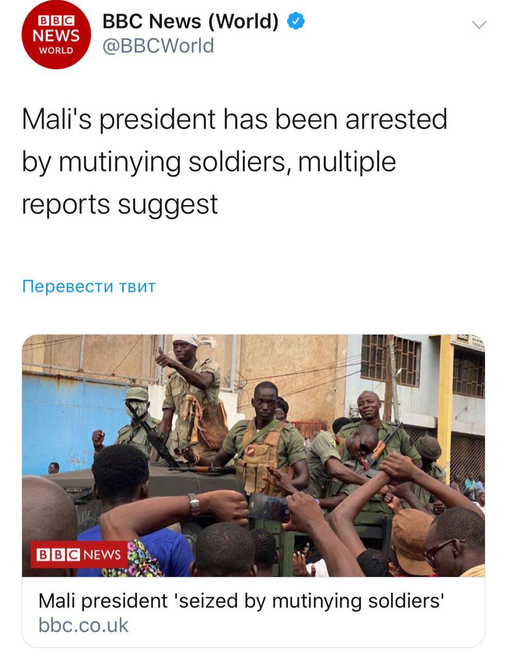
Task: Open the Mali president 'seized by mutinying soldiers' headline
Action: (241, 601)
